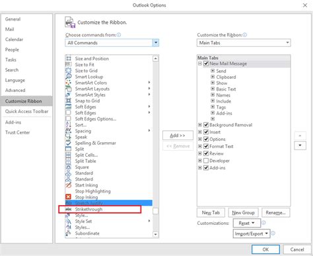Click OK to confirm options
Viewport: 313px width, 256px height.
pyautogui.click(x=265, y=249)
